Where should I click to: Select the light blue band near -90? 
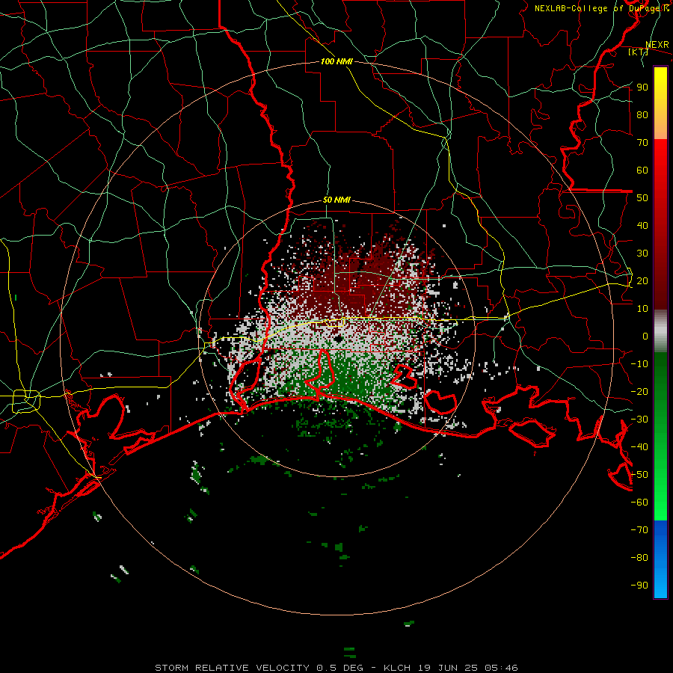[x=660, y=584]
